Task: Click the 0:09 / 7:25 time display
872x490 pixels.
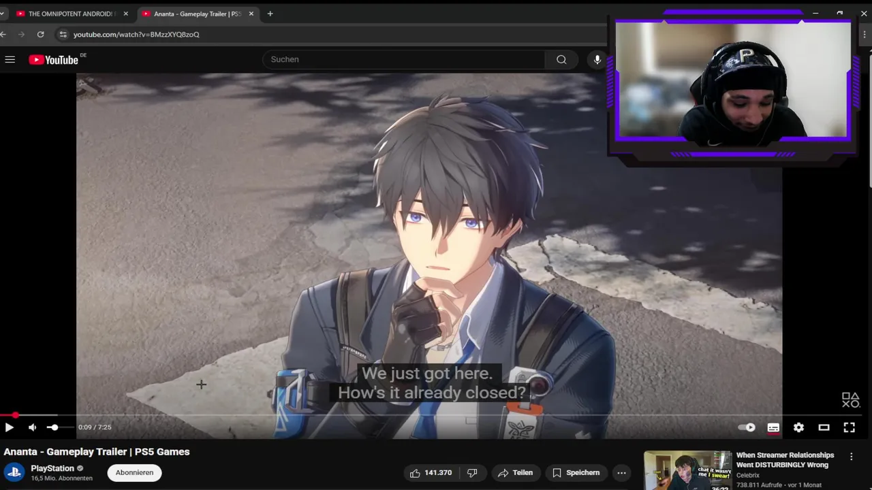Action: pyautogui.click(x=95, y=427)
